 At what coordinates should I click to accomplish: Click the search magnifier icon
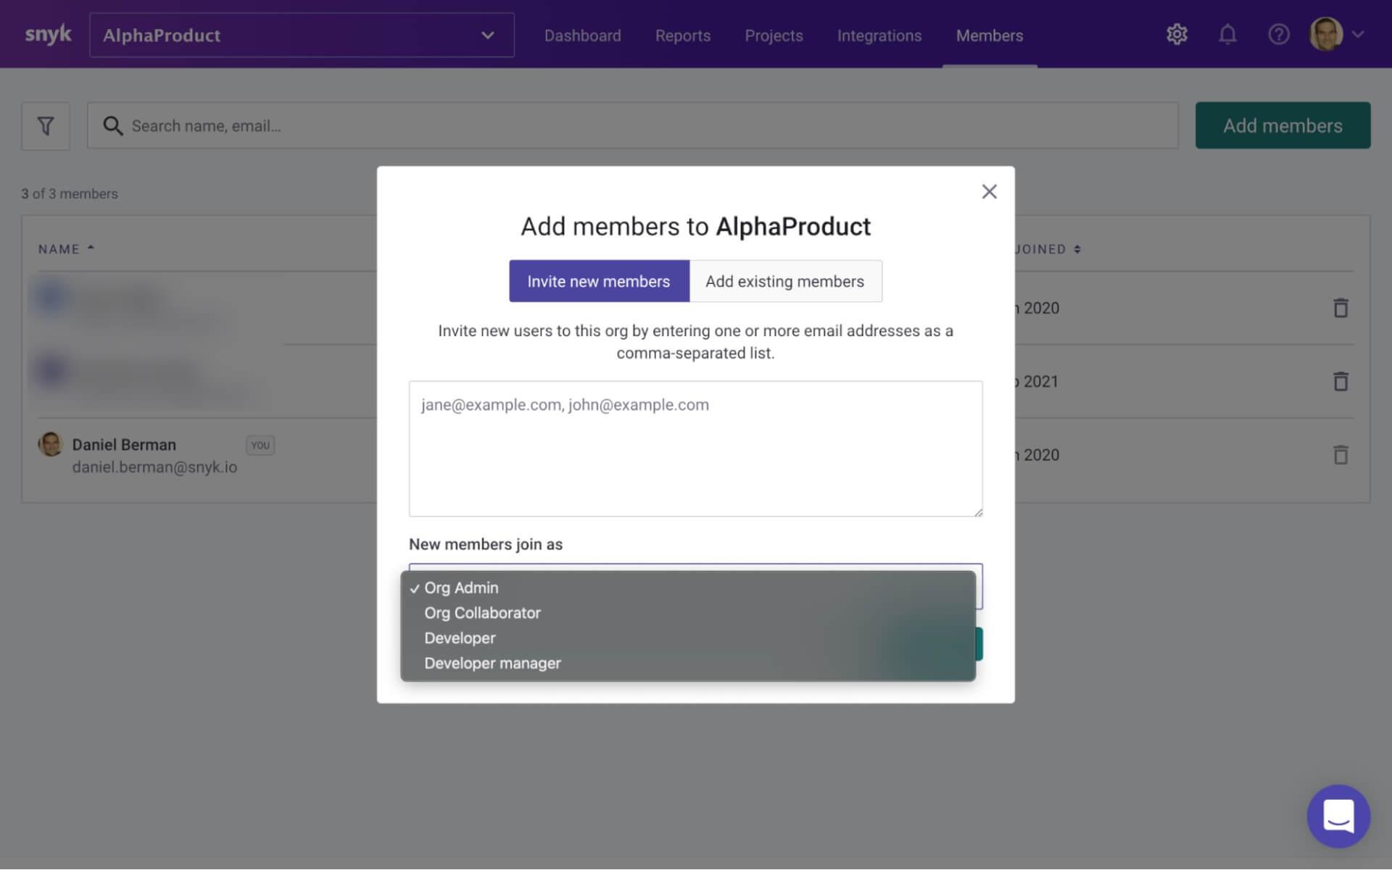[112, 126]
